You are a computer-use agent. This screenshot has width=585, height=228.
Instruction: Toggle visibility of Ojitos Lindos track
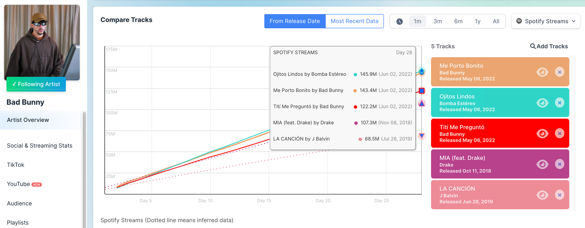point(542,103)
